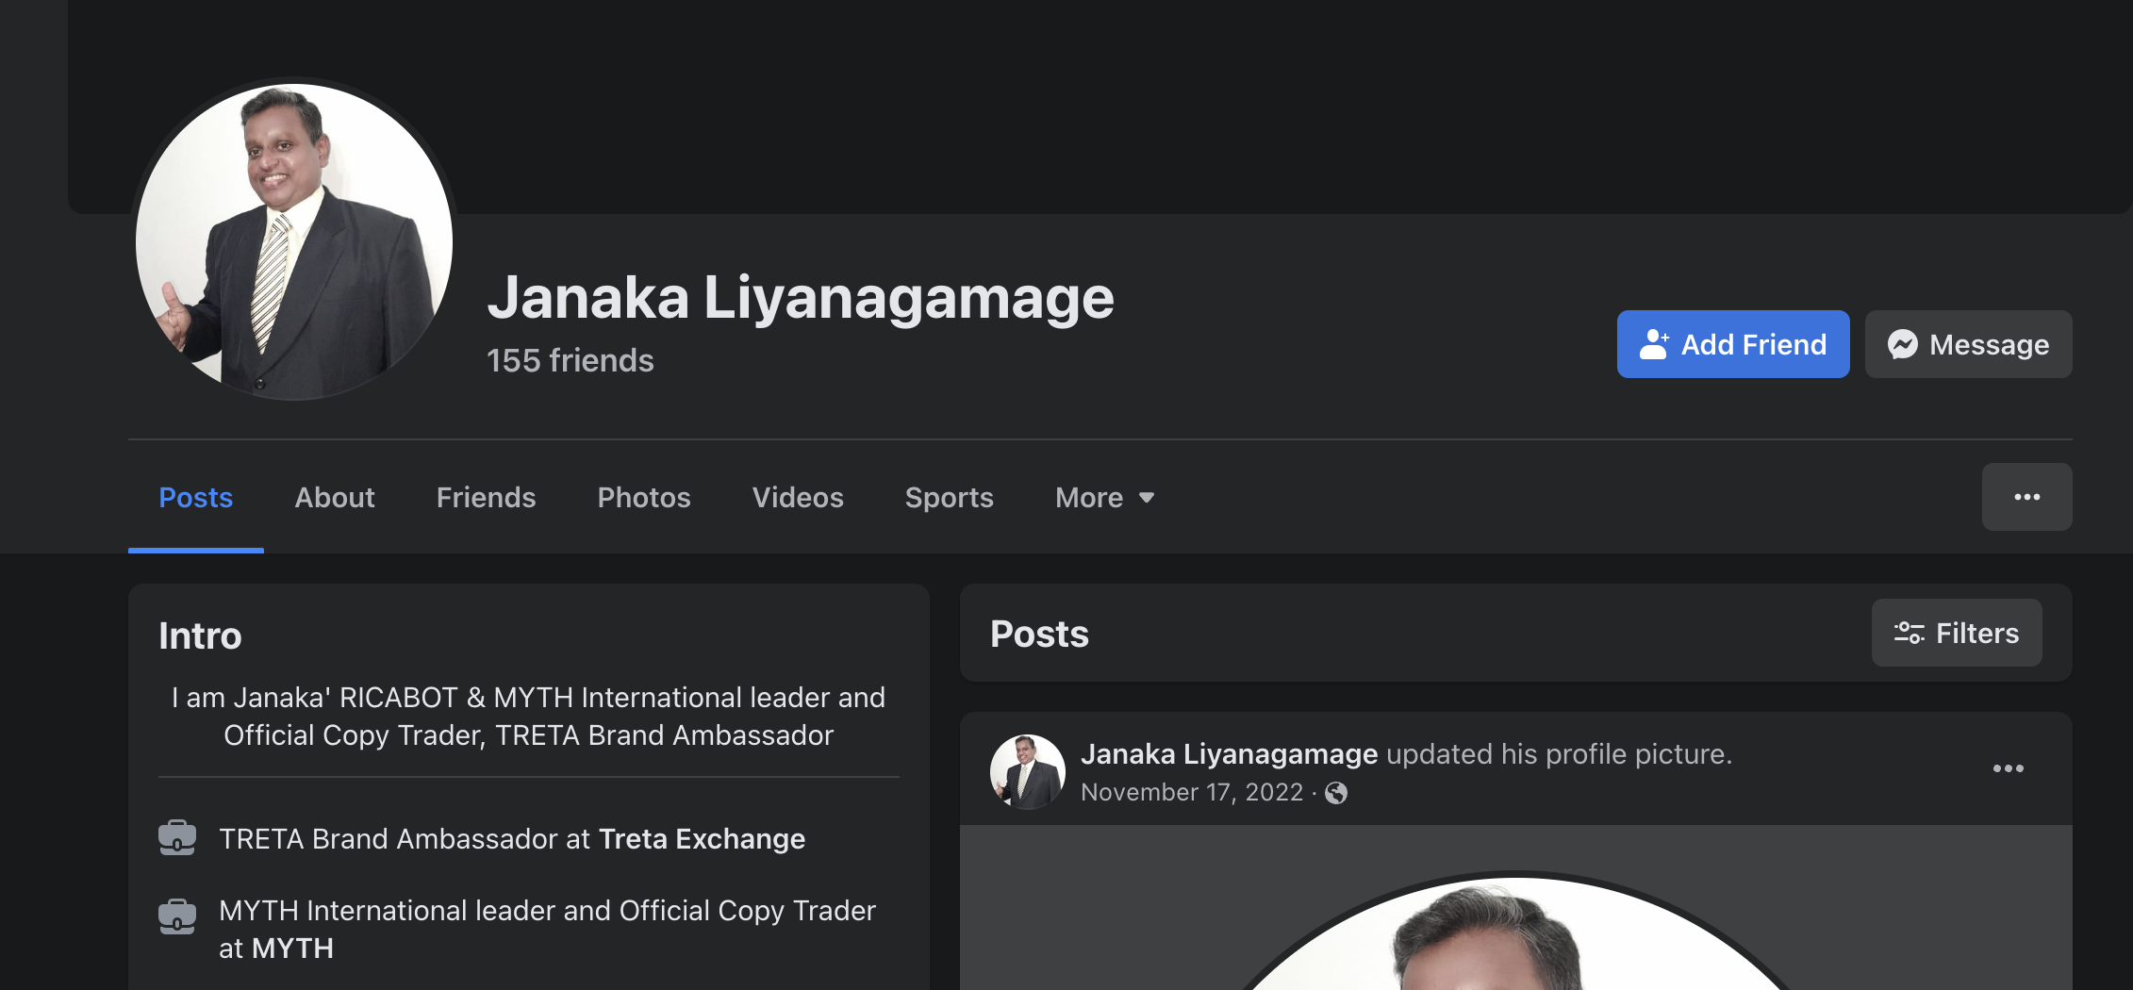
Task: Open the Photos tab
Action: pos(644,497)
